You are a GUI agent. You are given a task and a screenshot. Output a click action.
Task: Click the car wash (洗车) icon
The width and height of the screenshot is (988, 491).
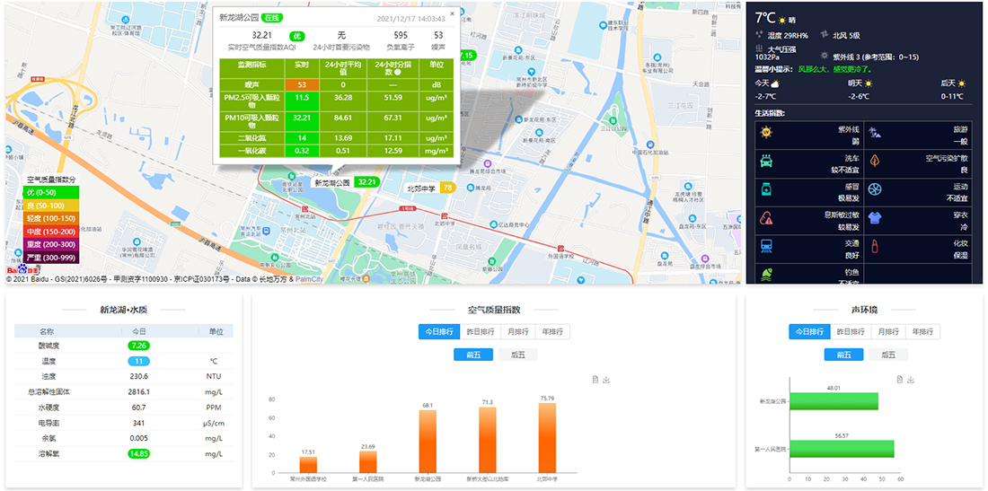766,161
